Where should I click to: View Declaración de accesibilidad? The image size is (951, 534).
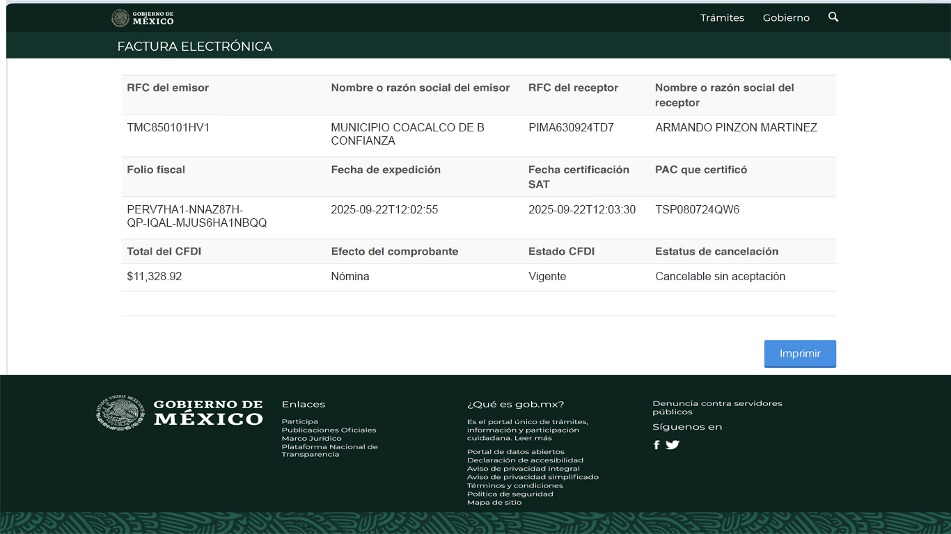pos(525,460)
